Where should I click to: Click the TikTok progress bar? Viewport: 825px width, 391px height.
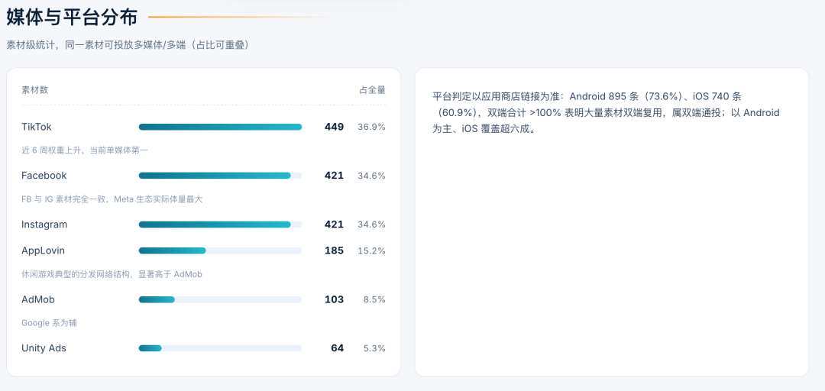[221, 127]
